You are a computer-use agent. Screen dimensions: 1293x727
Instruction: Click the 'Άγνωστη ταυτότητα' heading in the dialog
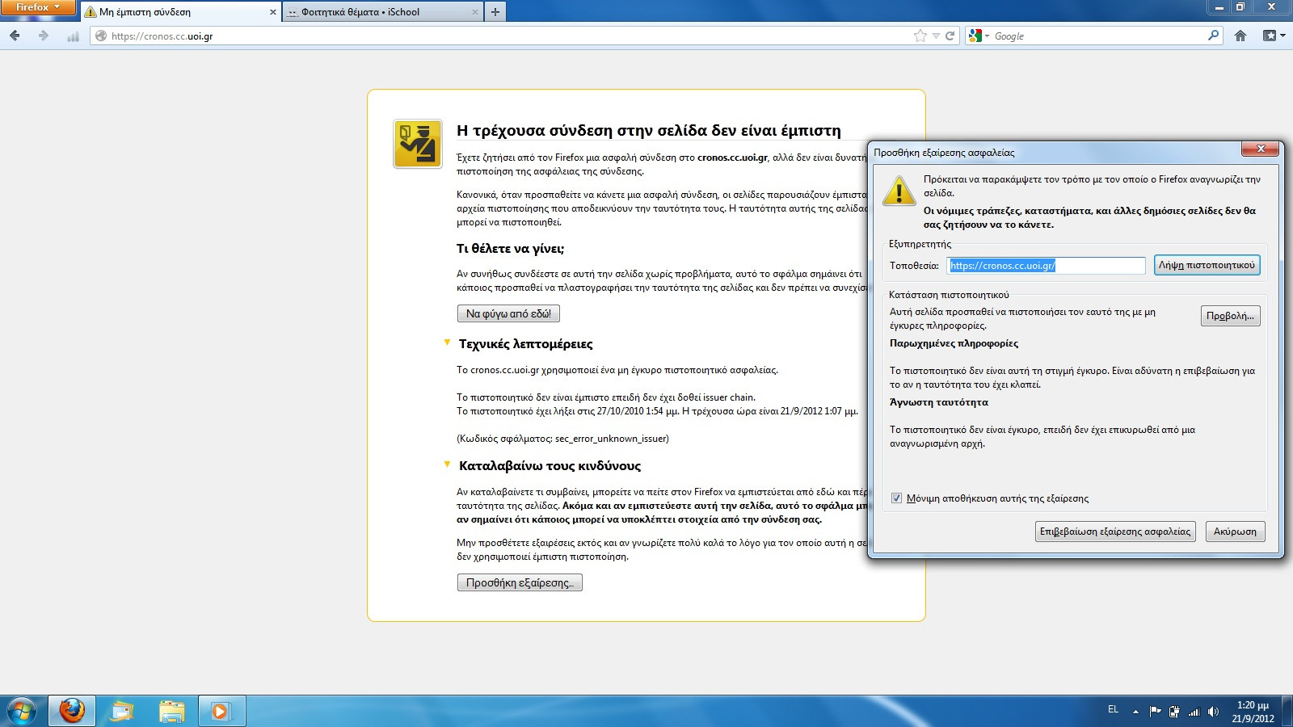click(x=939, y=402)
